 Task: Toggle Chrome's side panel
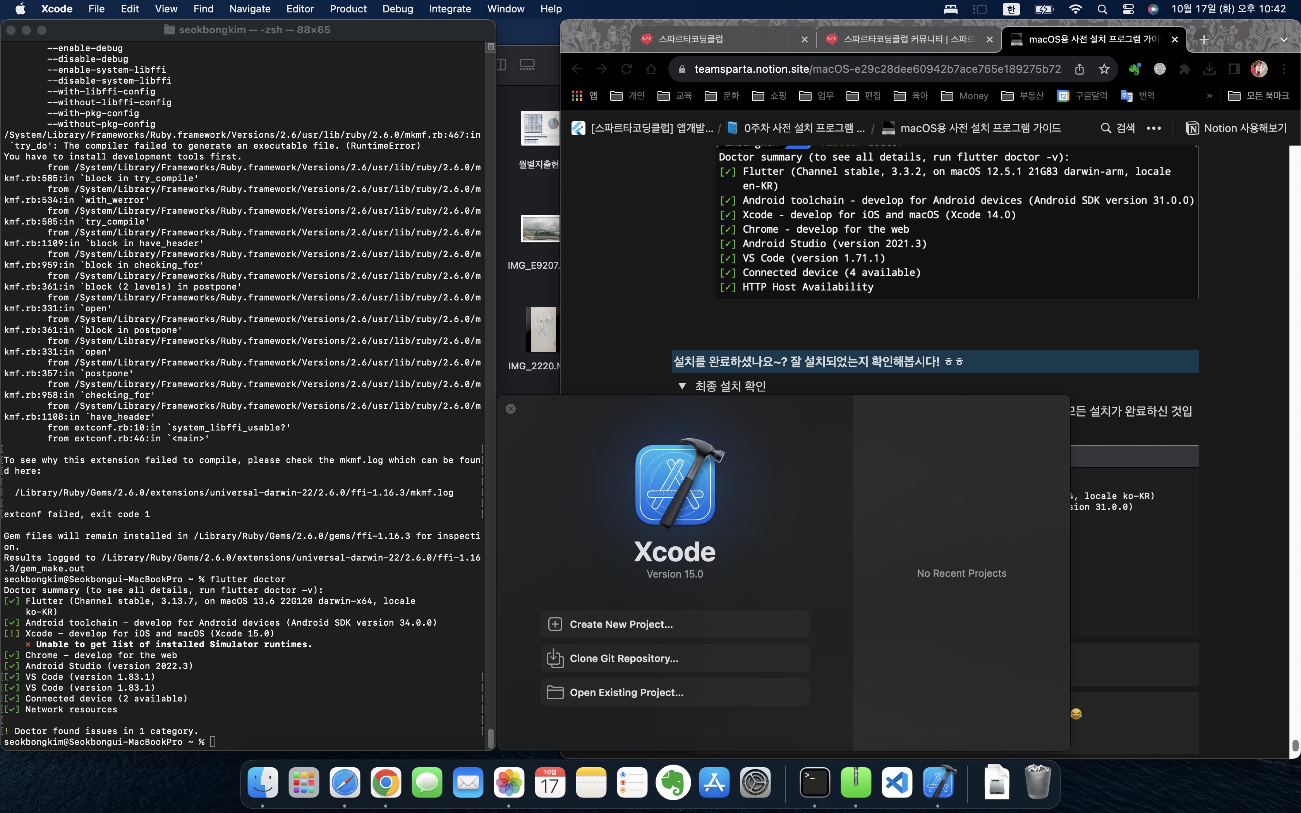point(1234,69)
